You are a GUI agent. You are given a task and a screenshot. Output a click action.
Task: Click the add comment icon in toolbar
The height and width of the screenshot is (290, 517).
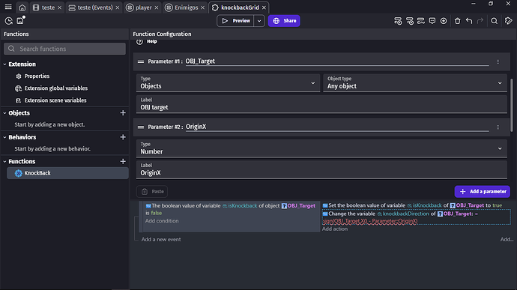pos(432,21)
